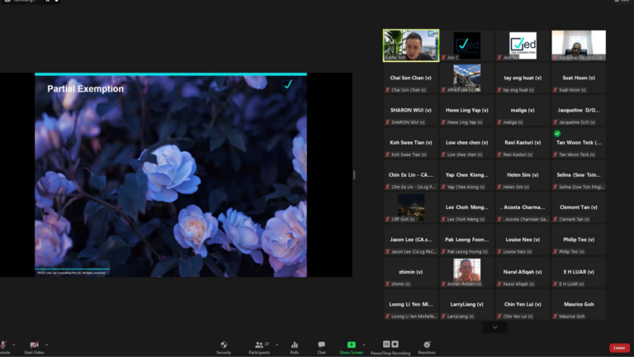Select tay eng huat (v) tile
Viewport: 634px width, 357px height.
pos(523,78)
